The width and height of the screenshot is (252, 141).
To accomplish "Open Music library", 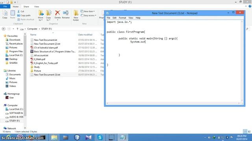I will coord(12,78).
